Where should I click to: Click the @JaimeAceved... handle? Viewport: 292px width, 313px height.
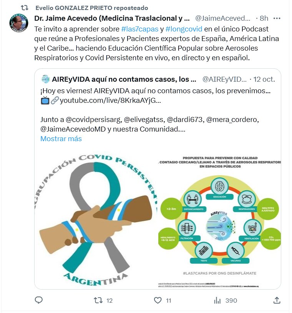222,18
